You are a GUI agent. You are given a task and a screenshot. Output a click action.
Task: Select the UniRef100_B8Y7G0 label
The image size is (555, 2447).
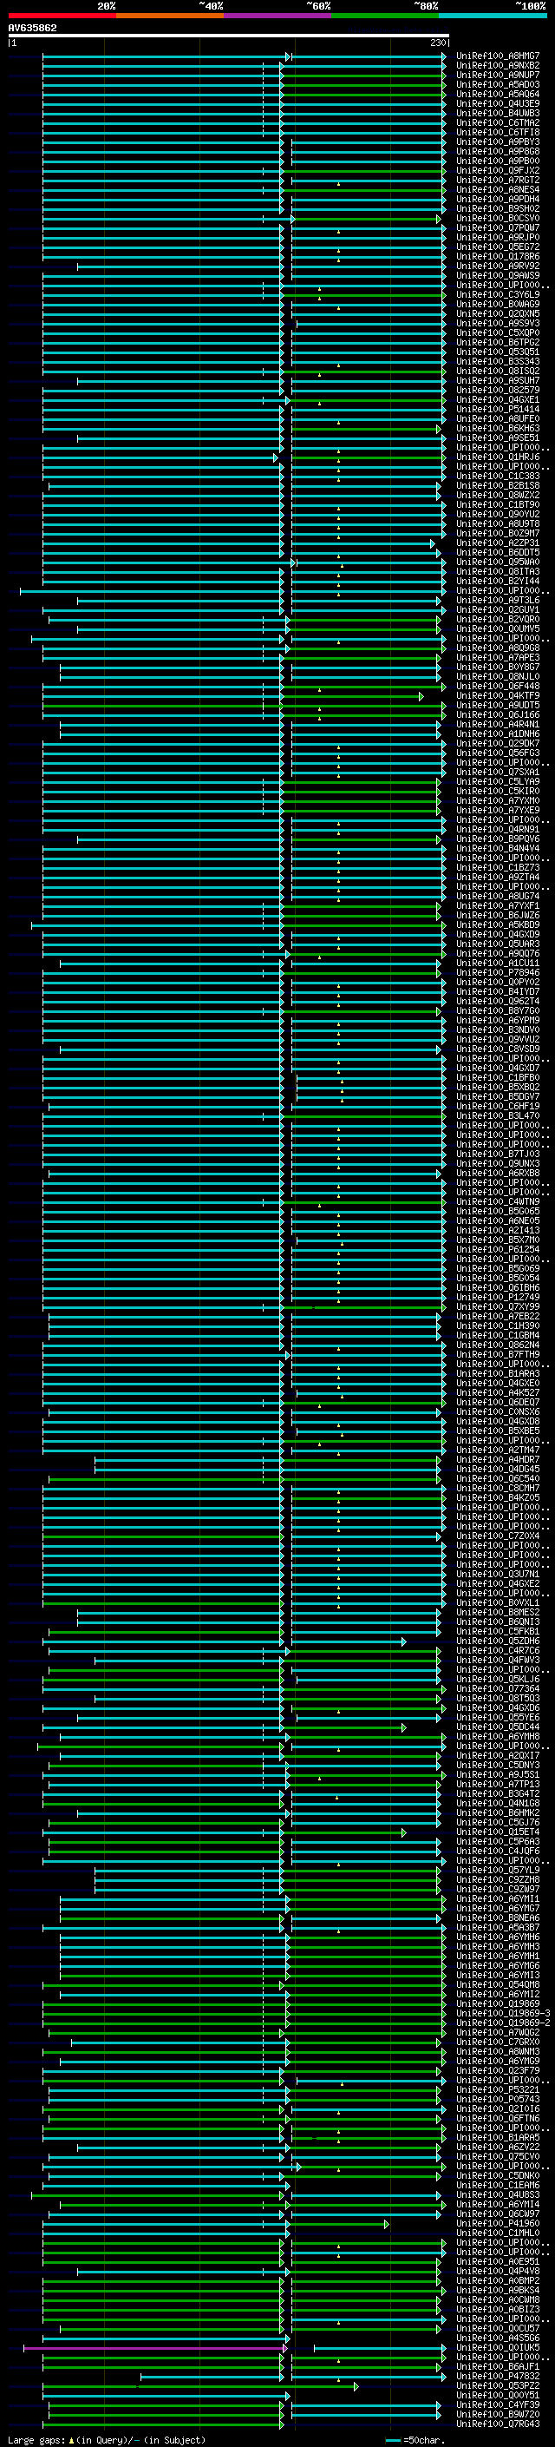click(498, 1010)
